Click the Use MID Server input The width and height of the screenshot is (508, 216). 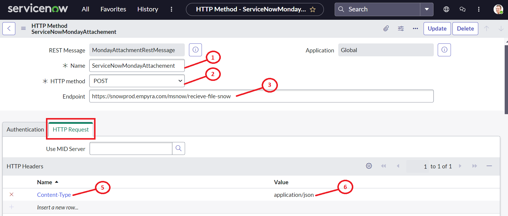tap(131, 149)
